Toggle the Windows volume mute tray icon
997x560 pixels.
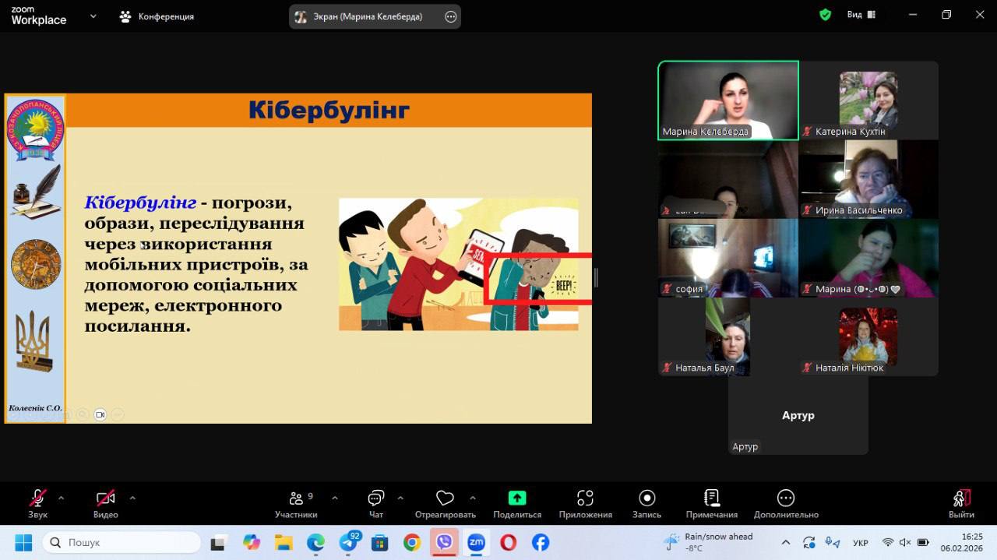click(905, 542)
